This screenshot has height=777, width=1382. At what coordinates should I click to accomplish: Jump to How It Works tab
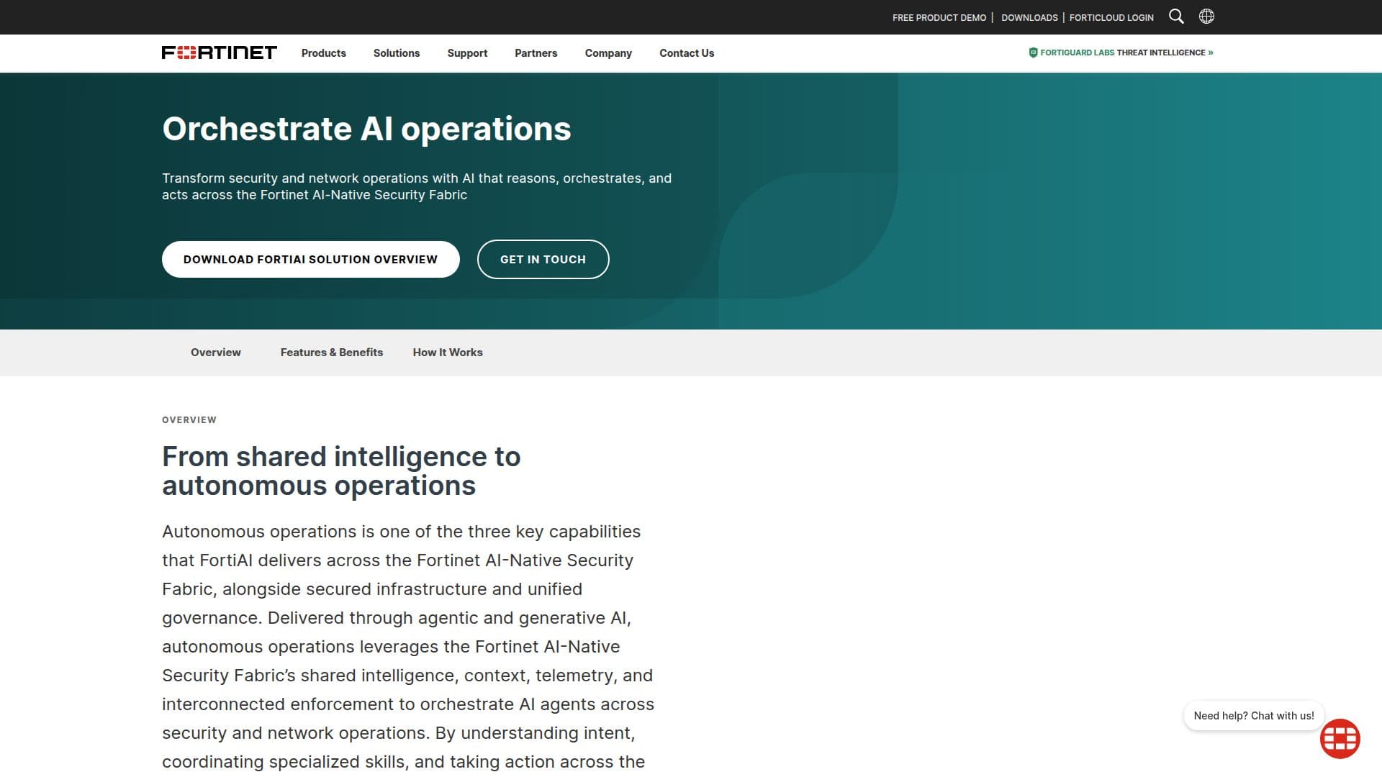[x=448, y=353]
